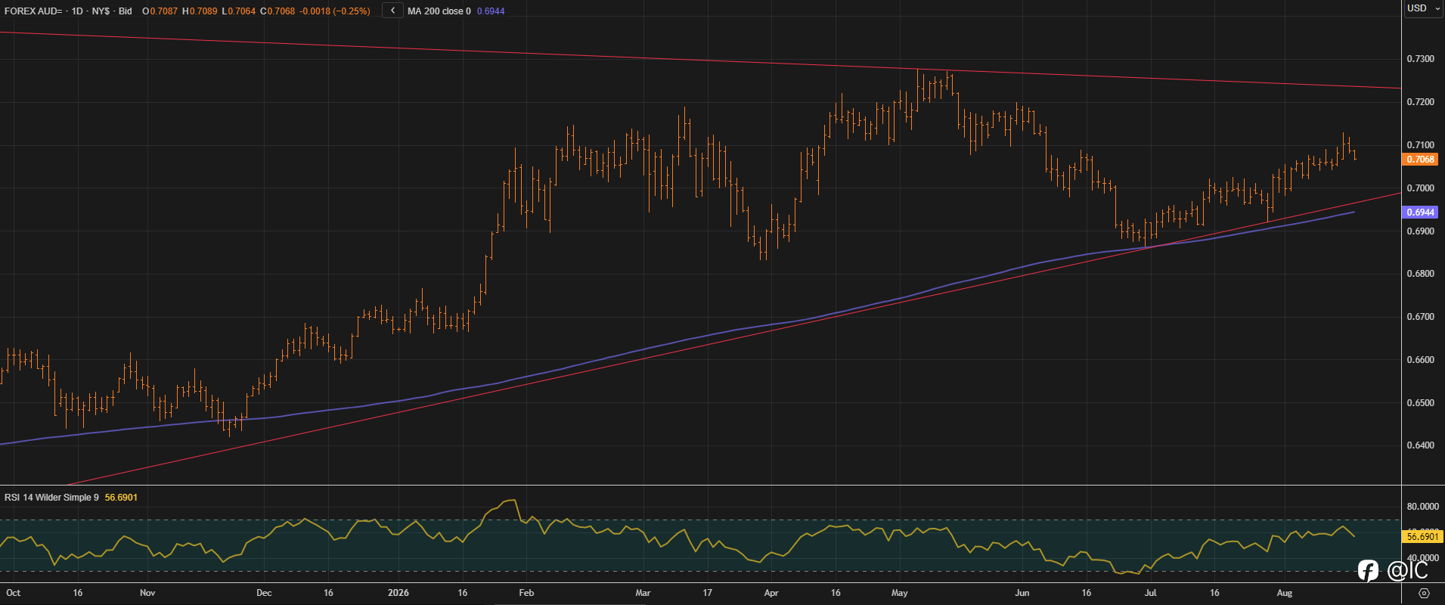Click the 0.6700 price axis label
Screen dimensions: 1445x605
1420,317
